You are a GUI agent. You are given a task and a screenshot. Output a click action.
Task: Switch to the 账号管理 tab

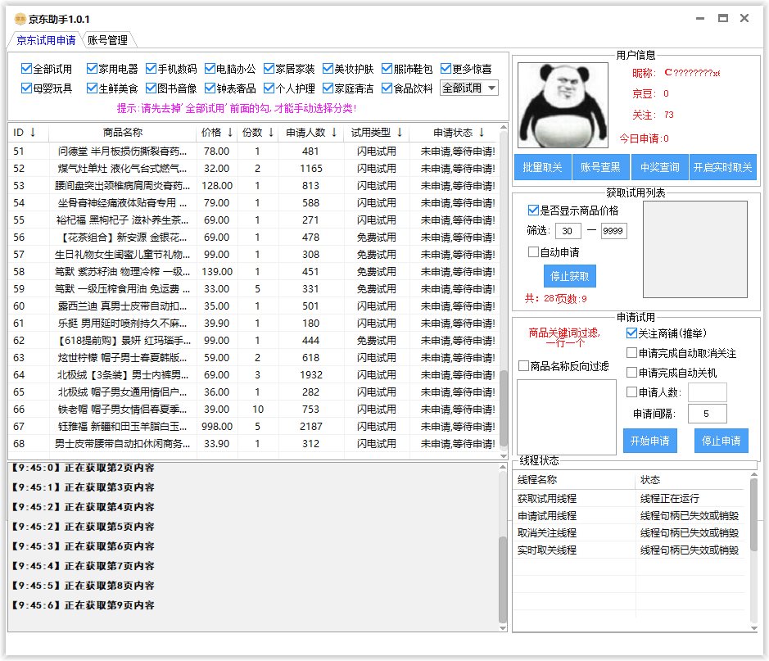tap(107, 40)
